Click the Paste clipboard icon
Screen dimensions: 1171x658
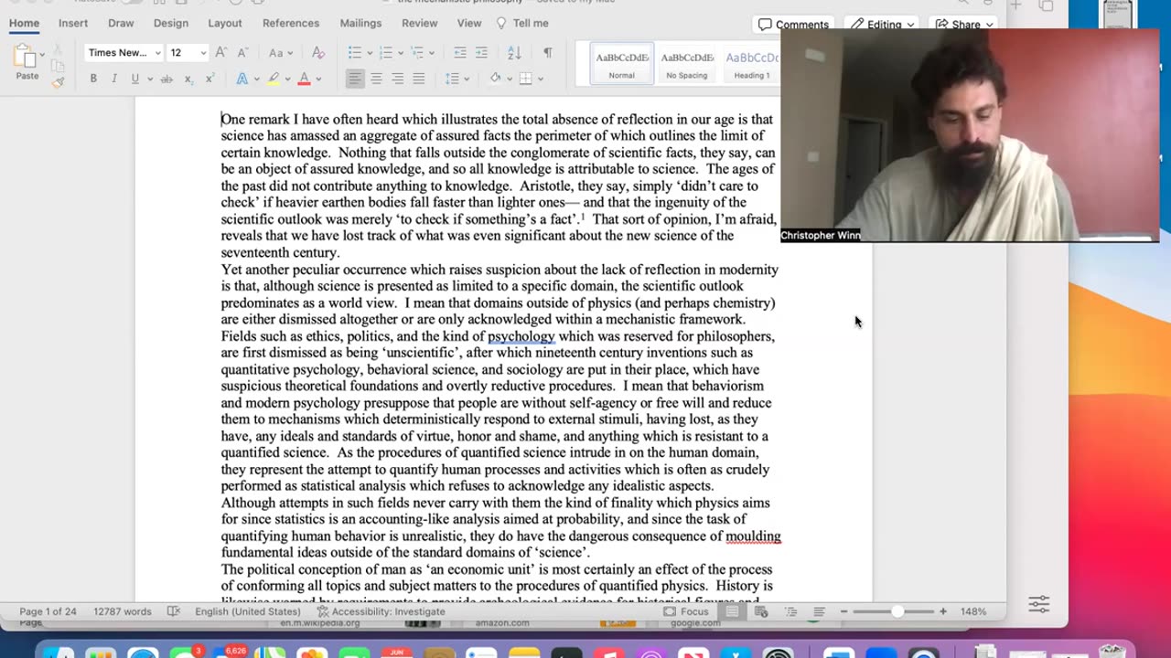pyautogui.click(x=27, y=58)
